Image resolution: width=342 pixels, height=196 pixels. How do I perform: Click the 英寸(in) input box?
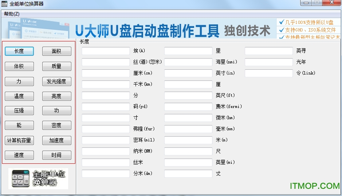tap(188, 73)
